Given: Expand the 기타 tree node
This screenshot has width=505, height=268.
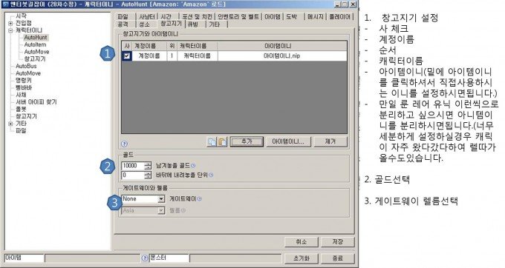Looking at the screenshot, I should (10, 124).
